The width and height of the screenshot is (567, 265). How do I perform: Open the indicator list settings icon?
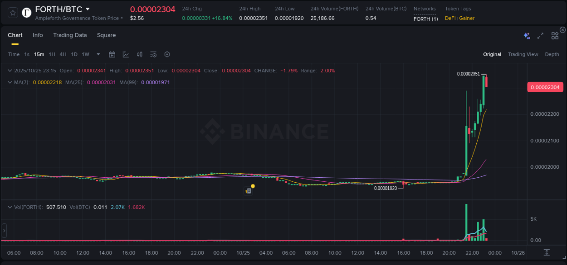tap(153, 54)
